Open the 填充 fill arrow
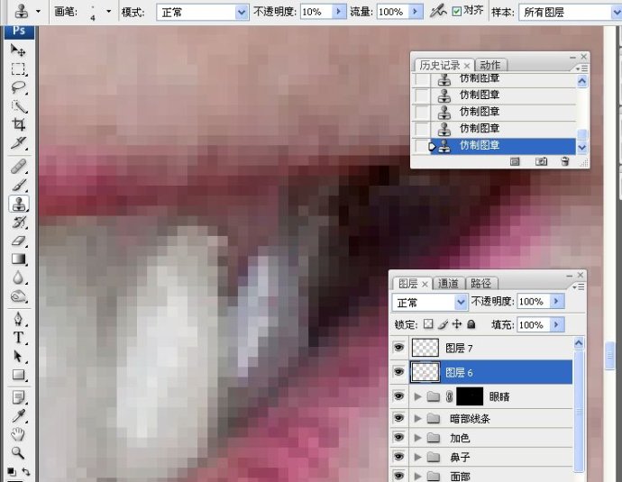622x482 pixels. tap(556, 324)
